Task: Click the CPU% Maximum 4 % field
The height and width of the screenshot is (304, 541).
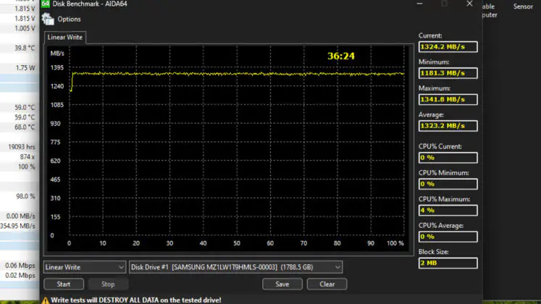Action: pos(448,210)
